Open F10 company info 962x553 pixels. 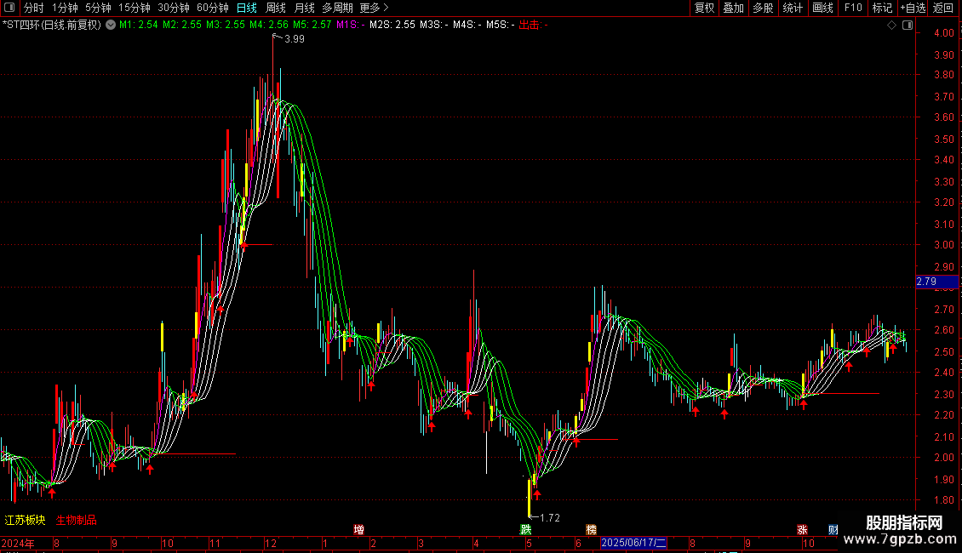tap(853, 8)
